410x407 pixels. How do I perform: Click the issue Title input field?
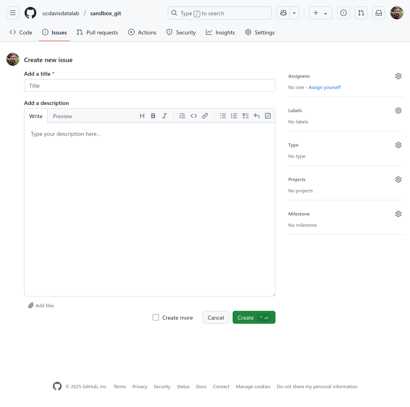pos(149,86)
